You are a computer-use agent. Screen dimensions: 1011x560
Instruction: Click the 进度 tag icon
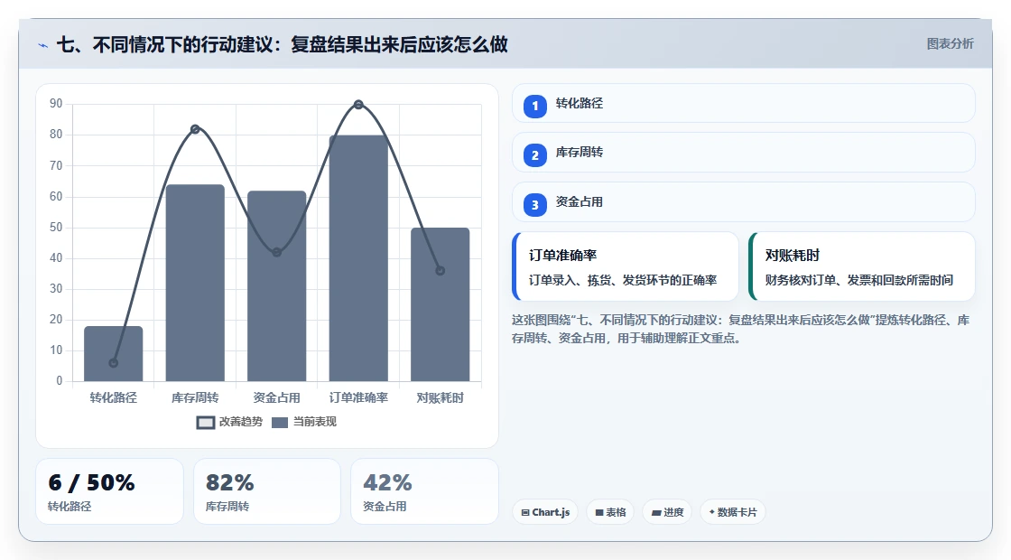(x=656, y=513)
